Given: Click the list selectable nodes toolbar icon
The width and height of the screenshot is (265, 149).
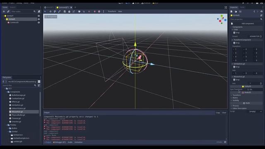Looking at the screenshot, I should pos(65,12).
